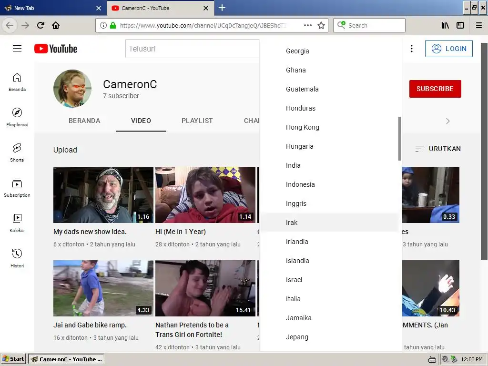The height and width of the screenshot is (366, 488).
Task: Click the red SUBSCRIBE button
Action: [435, 89]
